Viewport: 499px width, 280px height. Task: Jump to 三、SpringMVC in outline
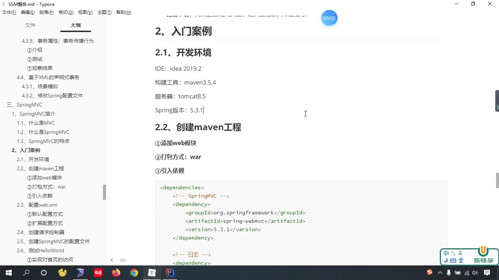tap(24, 105)
